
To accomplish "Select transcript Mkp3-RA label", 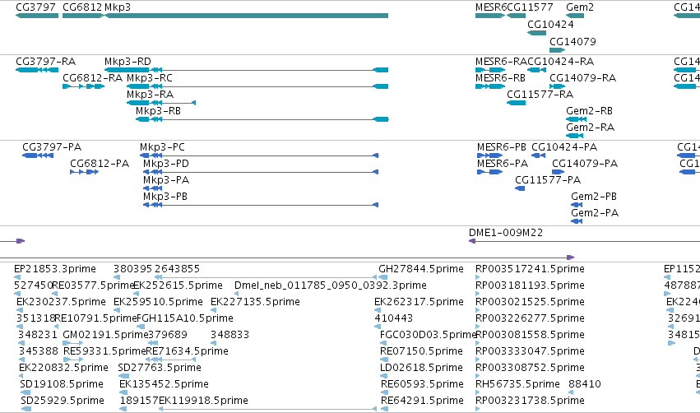I will click(x=150, y=95).
